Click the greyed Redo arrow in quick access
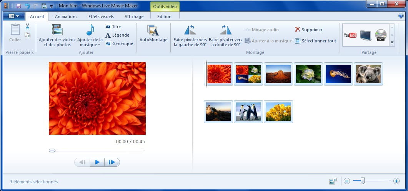 (36, 6)
